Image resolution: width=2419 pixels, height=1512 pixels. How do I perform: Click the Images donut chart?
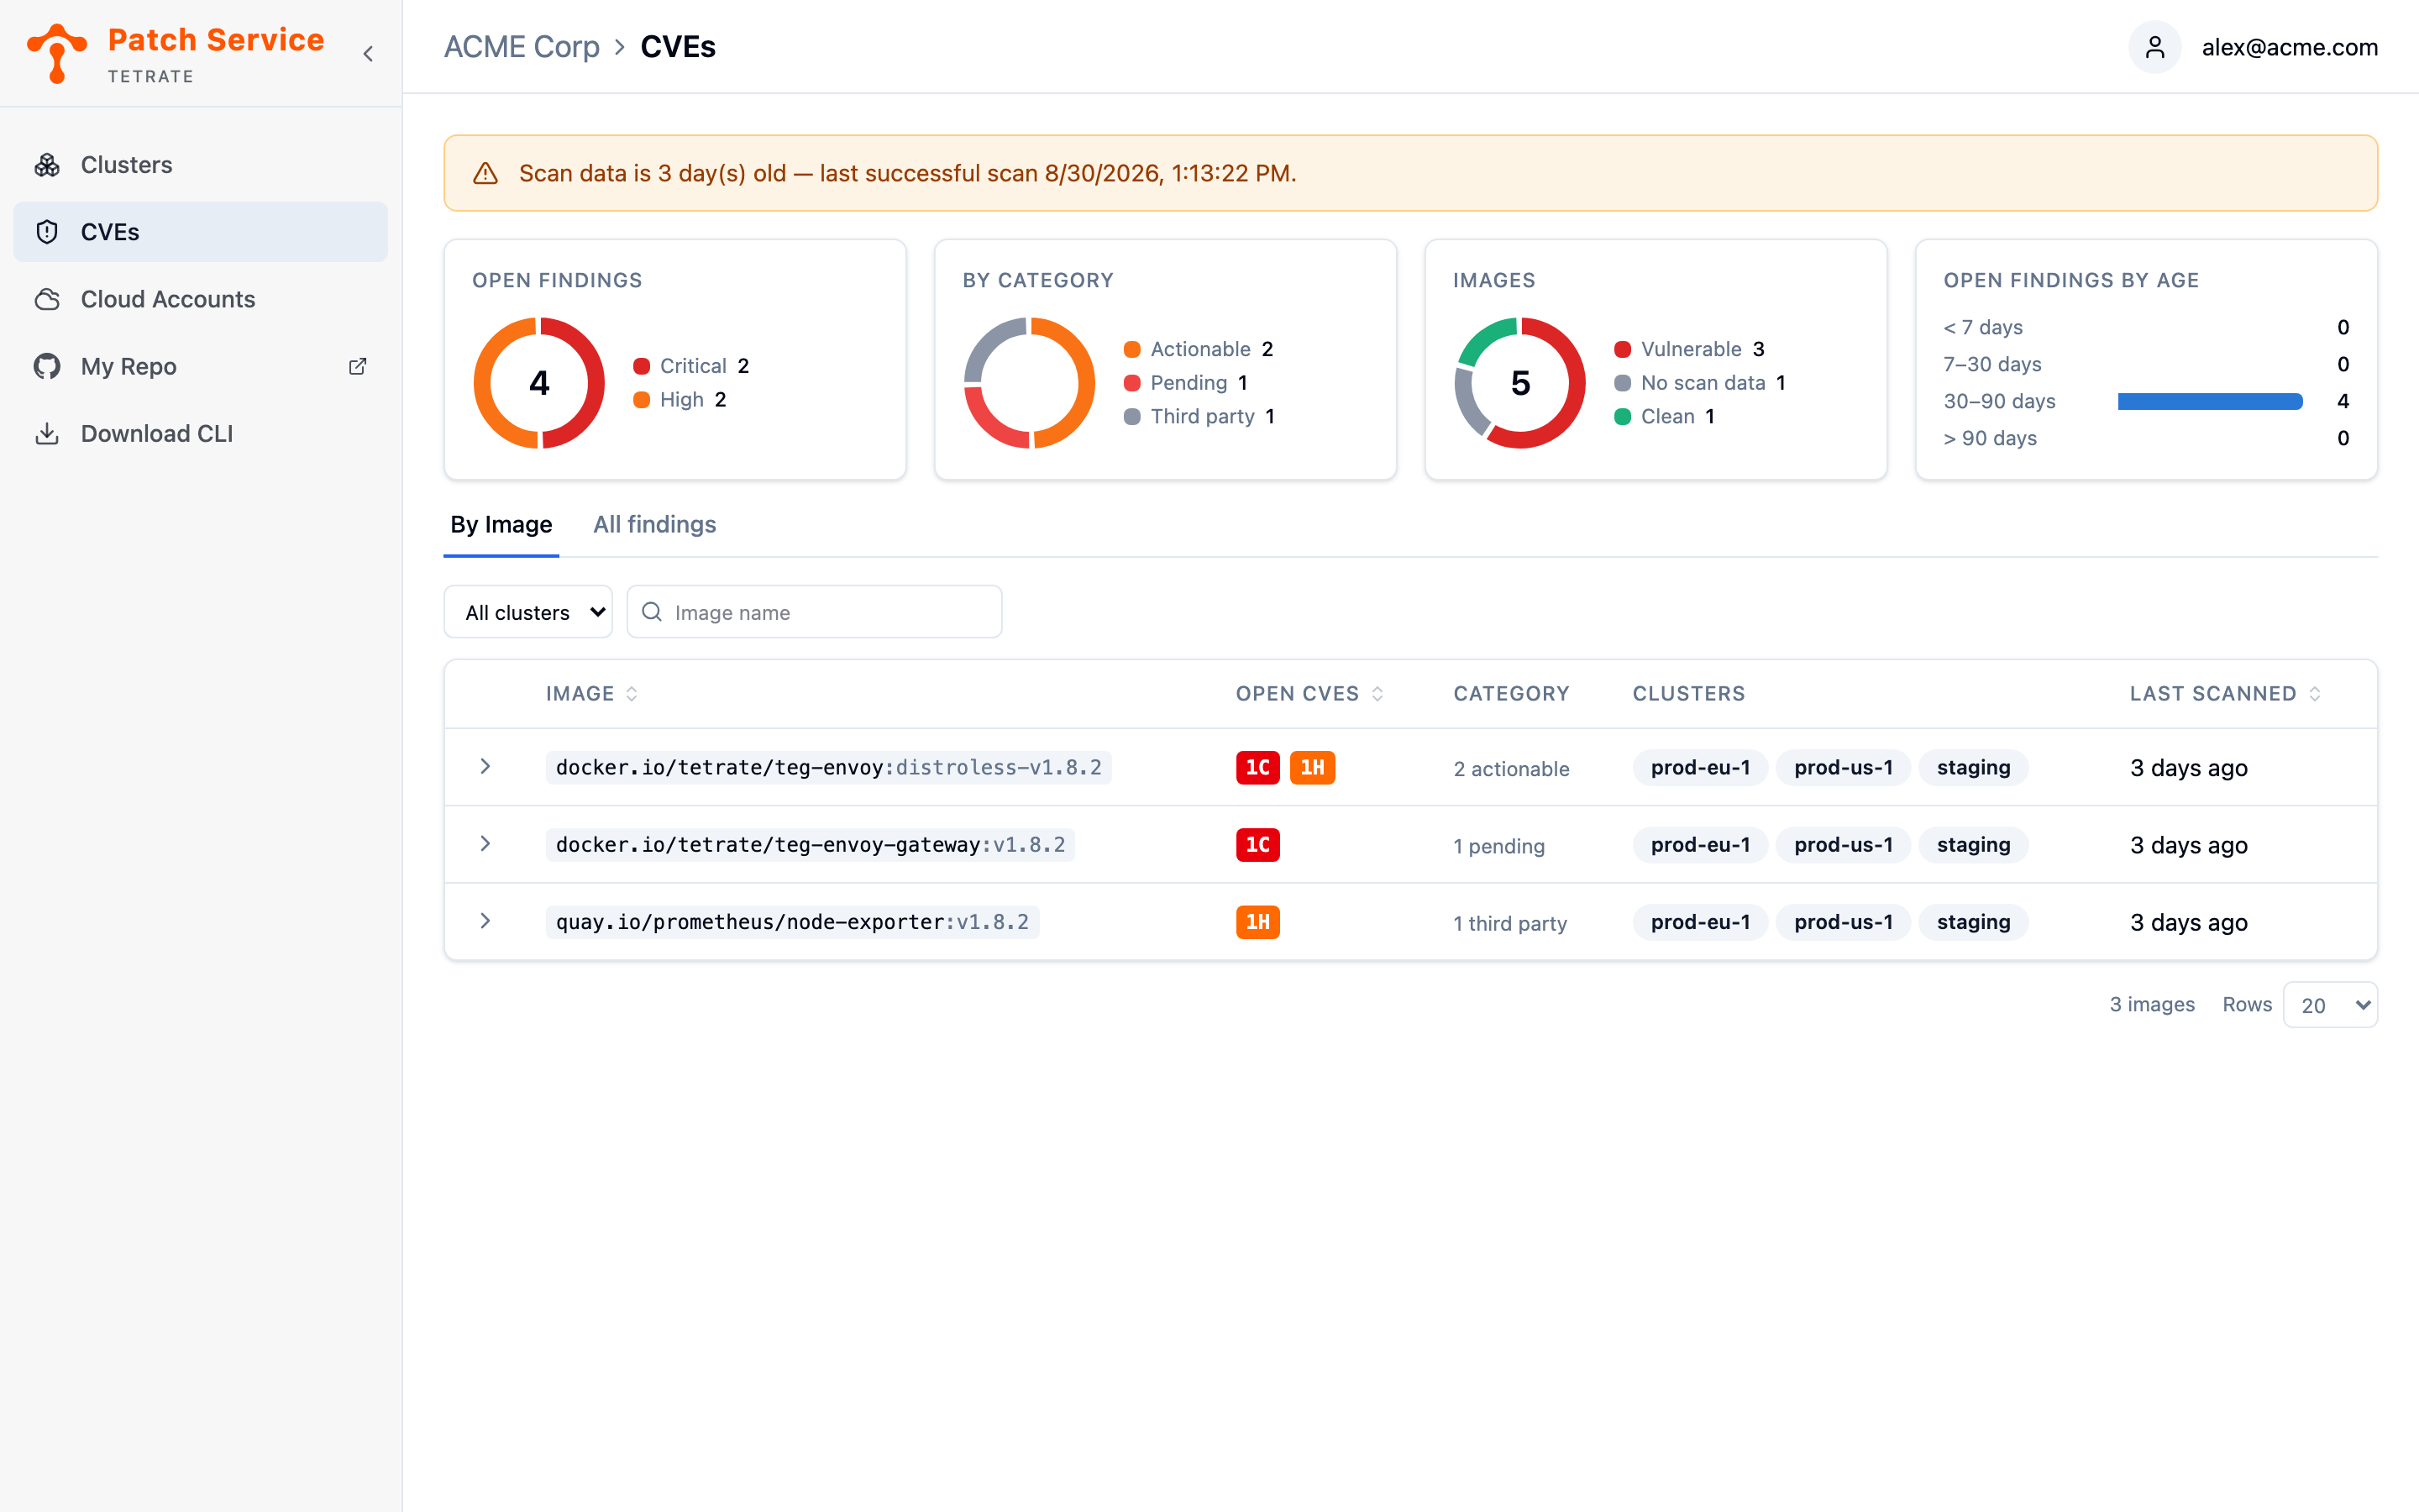(1519, 383)
